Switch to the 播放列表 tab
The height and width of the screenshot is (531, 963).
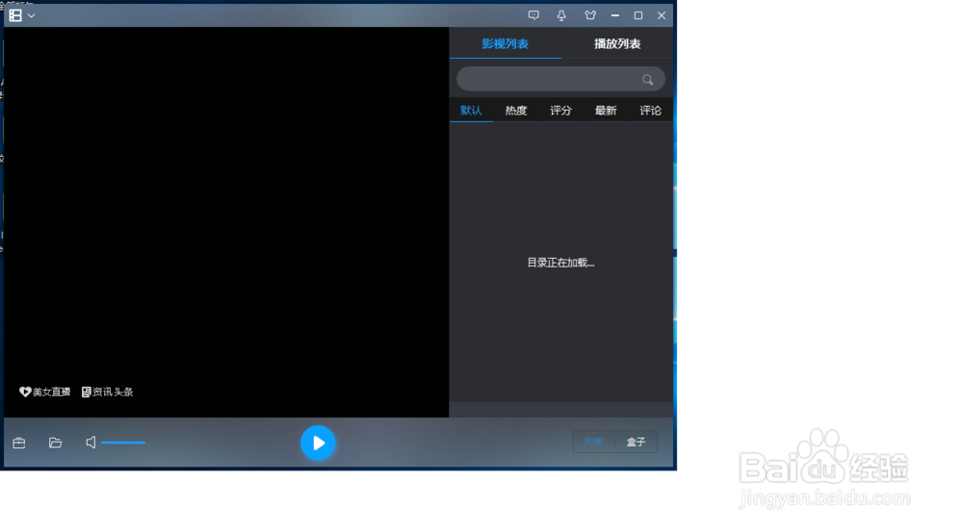(x=617, y=43)
